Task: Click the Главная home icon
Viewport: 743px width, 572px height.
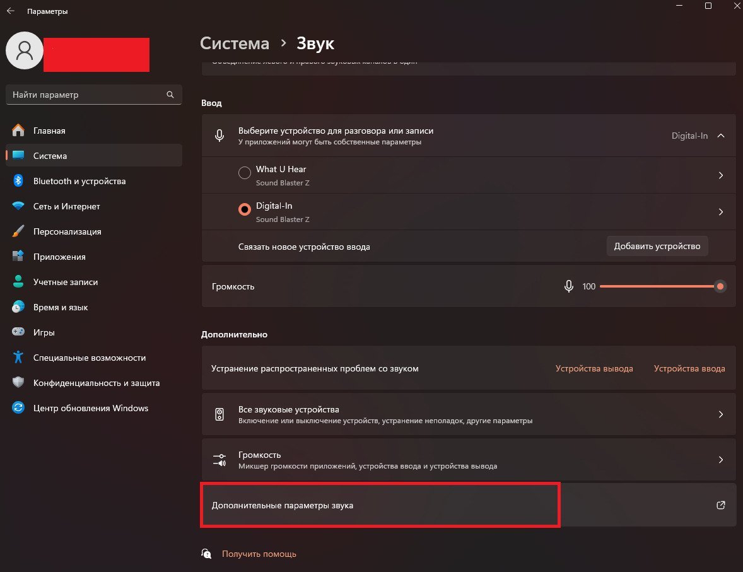Action: point(18,131)
